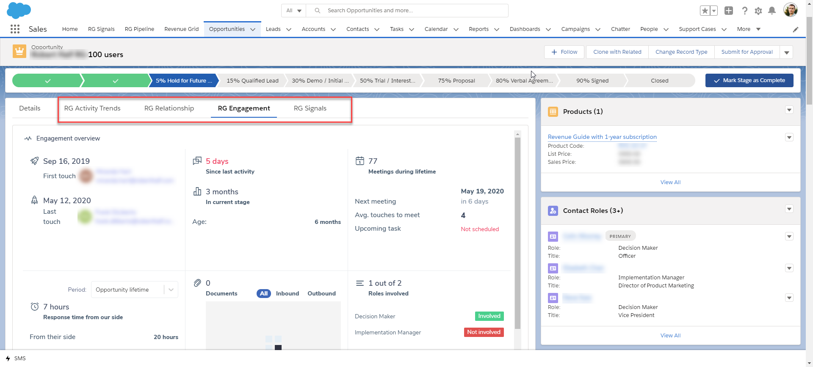Open the Contact Roles panel actions dropdown

(x=789, y=209)
